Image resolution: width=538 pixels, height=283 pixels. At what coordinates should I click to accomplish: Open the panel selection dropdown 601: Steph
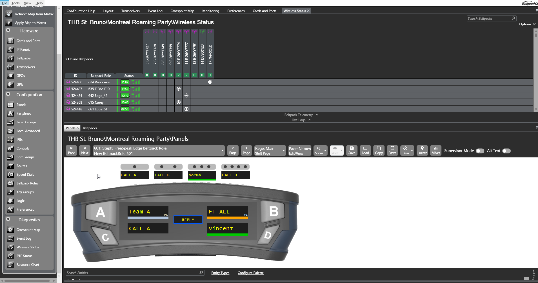[x=159, y=151]
